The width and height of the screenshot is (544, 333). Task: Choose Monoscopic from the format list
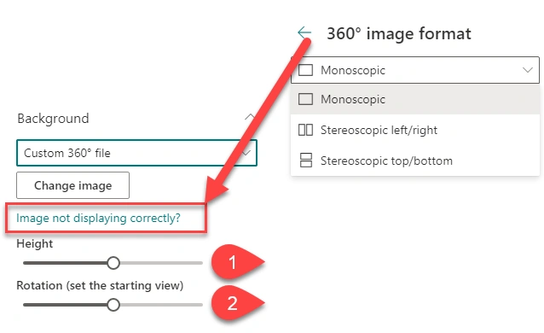[415, 99]
